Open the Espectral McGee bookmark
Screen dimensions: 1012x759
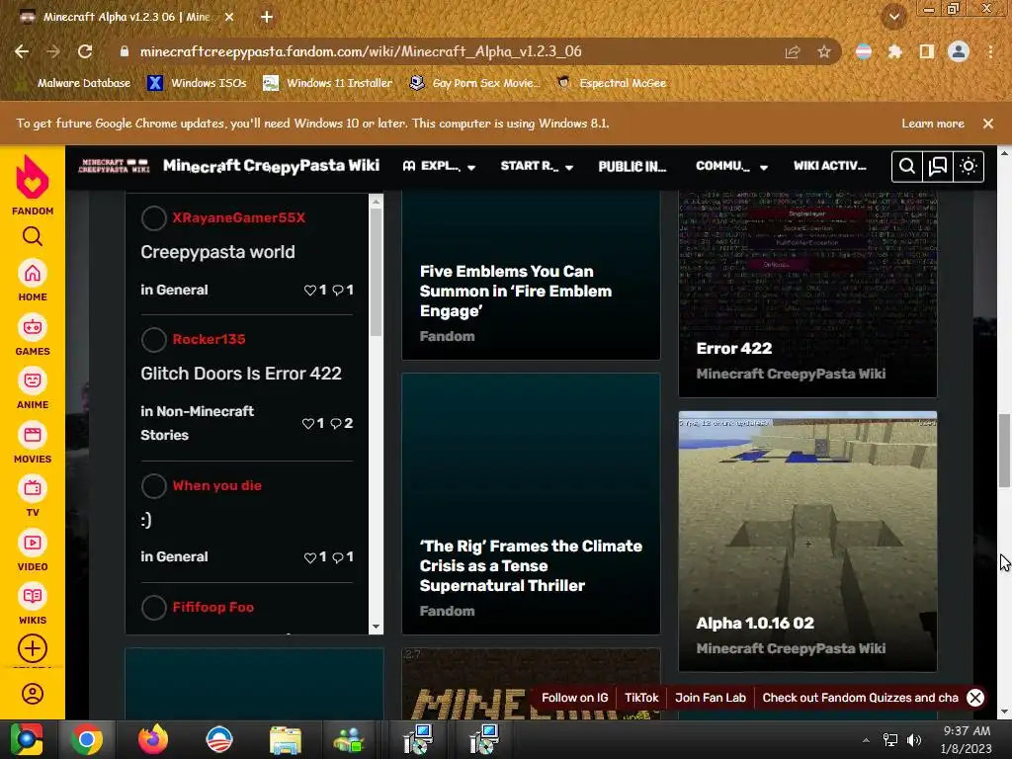coord(612,83)
